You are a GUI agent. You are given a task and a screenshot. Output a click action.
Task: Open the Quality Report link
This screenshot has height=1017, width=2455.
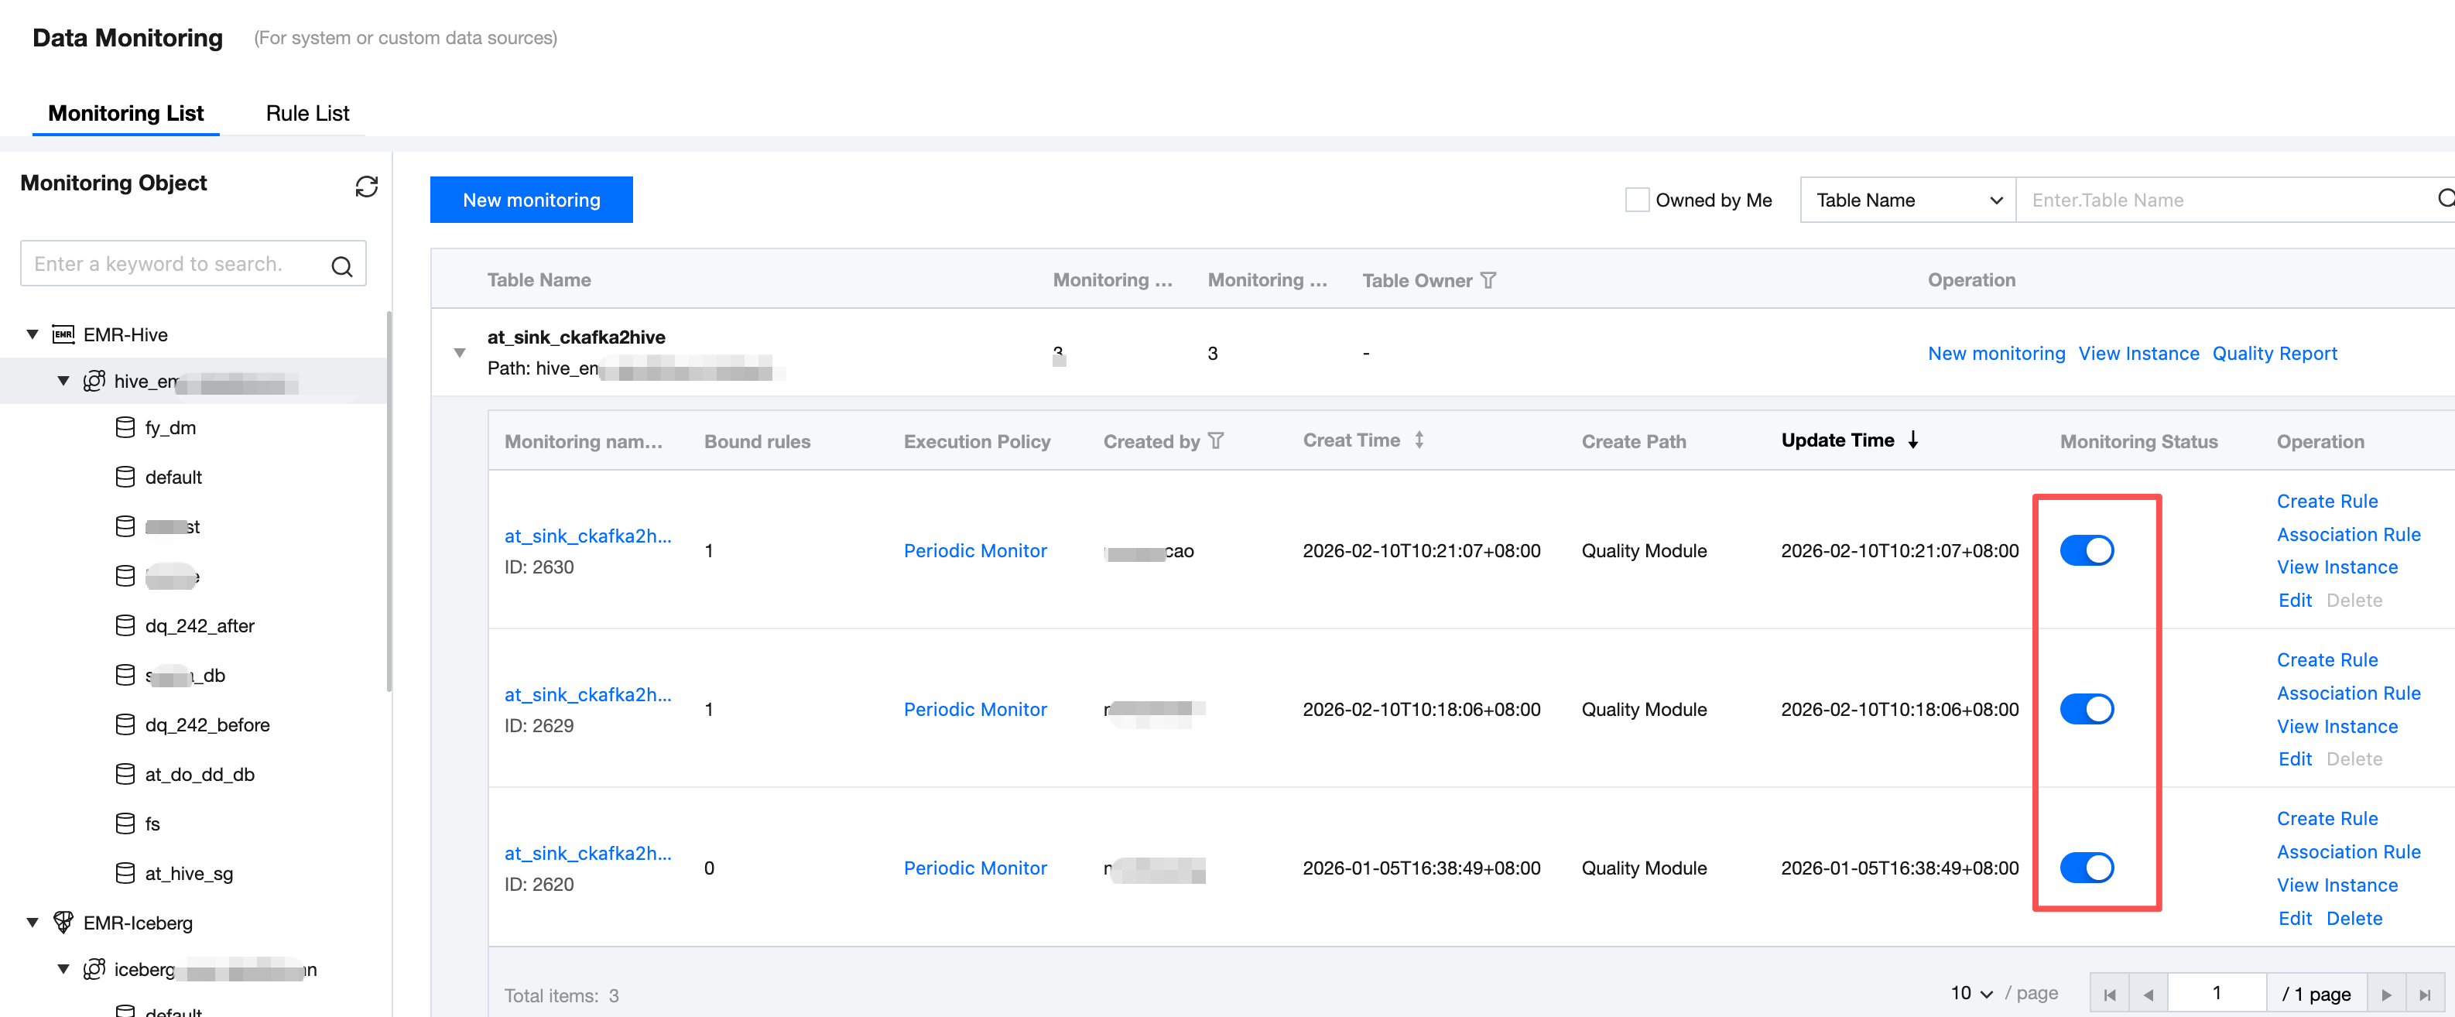tap(2274, 354)
